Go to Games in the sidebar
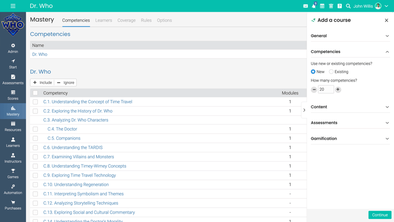The image size is (394, 222). [x=13, y=173]
